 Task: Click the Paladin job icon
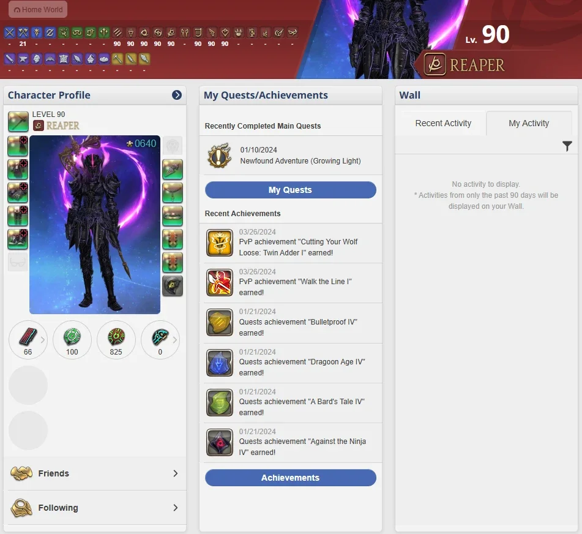pos(10,32)
